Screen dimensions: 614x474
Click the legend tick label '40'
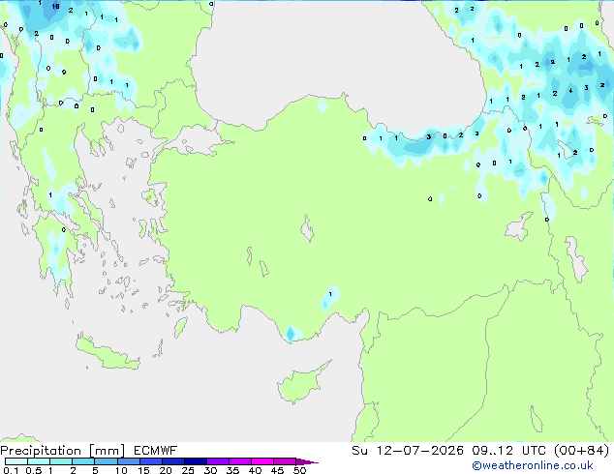pyautogui.click(x=255, y=470)
